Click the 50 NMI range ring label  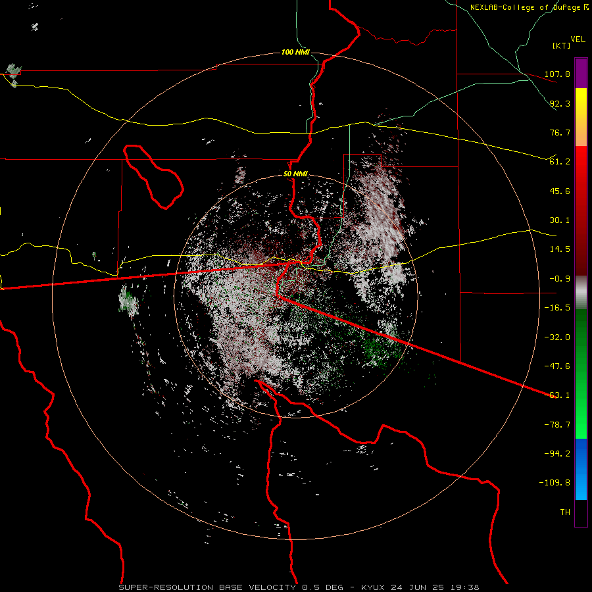[295, 174]
